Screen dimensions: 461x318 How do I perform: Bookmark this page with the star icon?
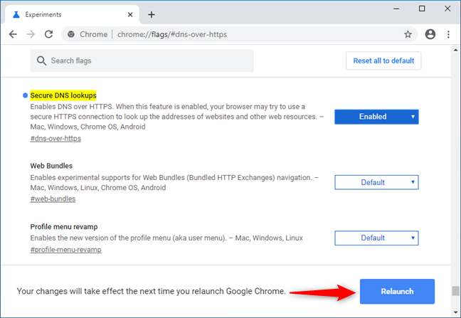pyautogui.click(x=408, y=34)
